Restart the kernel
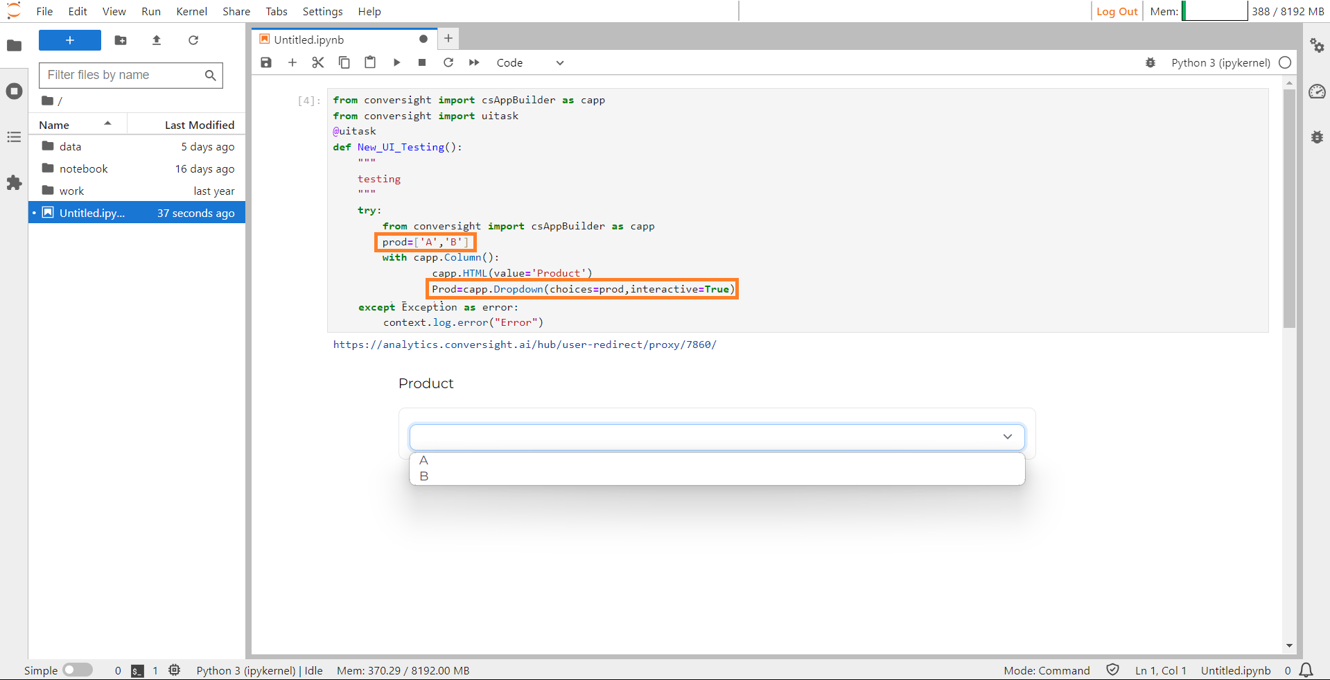Image resolution: width=1330 pixels, height=680 pixels. tap(448, 62)
